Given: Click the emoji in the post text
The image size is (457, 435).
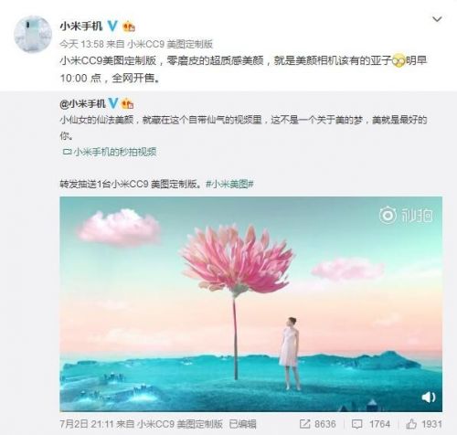Looking at the screenshot, I should tap(399, 61).
